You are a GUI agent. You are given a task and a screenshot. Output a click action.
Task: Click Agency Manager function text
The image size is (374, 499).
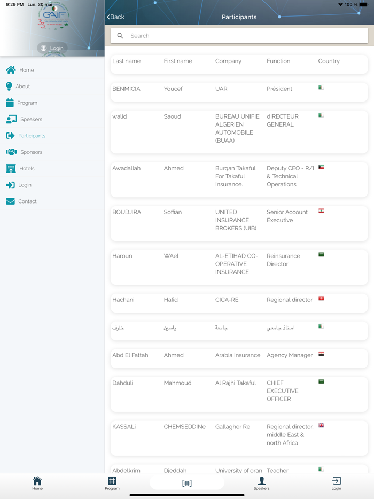click(x=290, y=355)
